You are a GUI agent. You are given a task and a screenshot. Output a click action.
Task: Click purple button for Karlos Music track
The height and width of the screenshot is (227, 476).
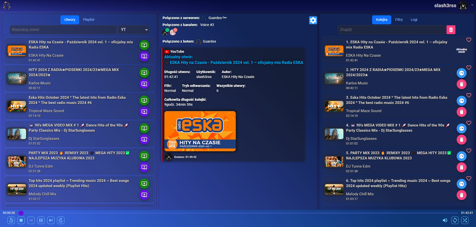click(144, 84)
